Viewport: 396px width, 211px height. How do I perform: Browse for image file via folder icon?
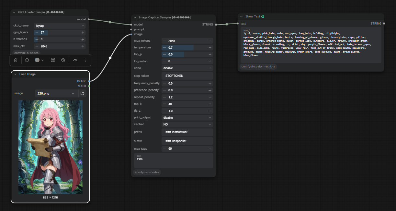[x=83, y=94]
